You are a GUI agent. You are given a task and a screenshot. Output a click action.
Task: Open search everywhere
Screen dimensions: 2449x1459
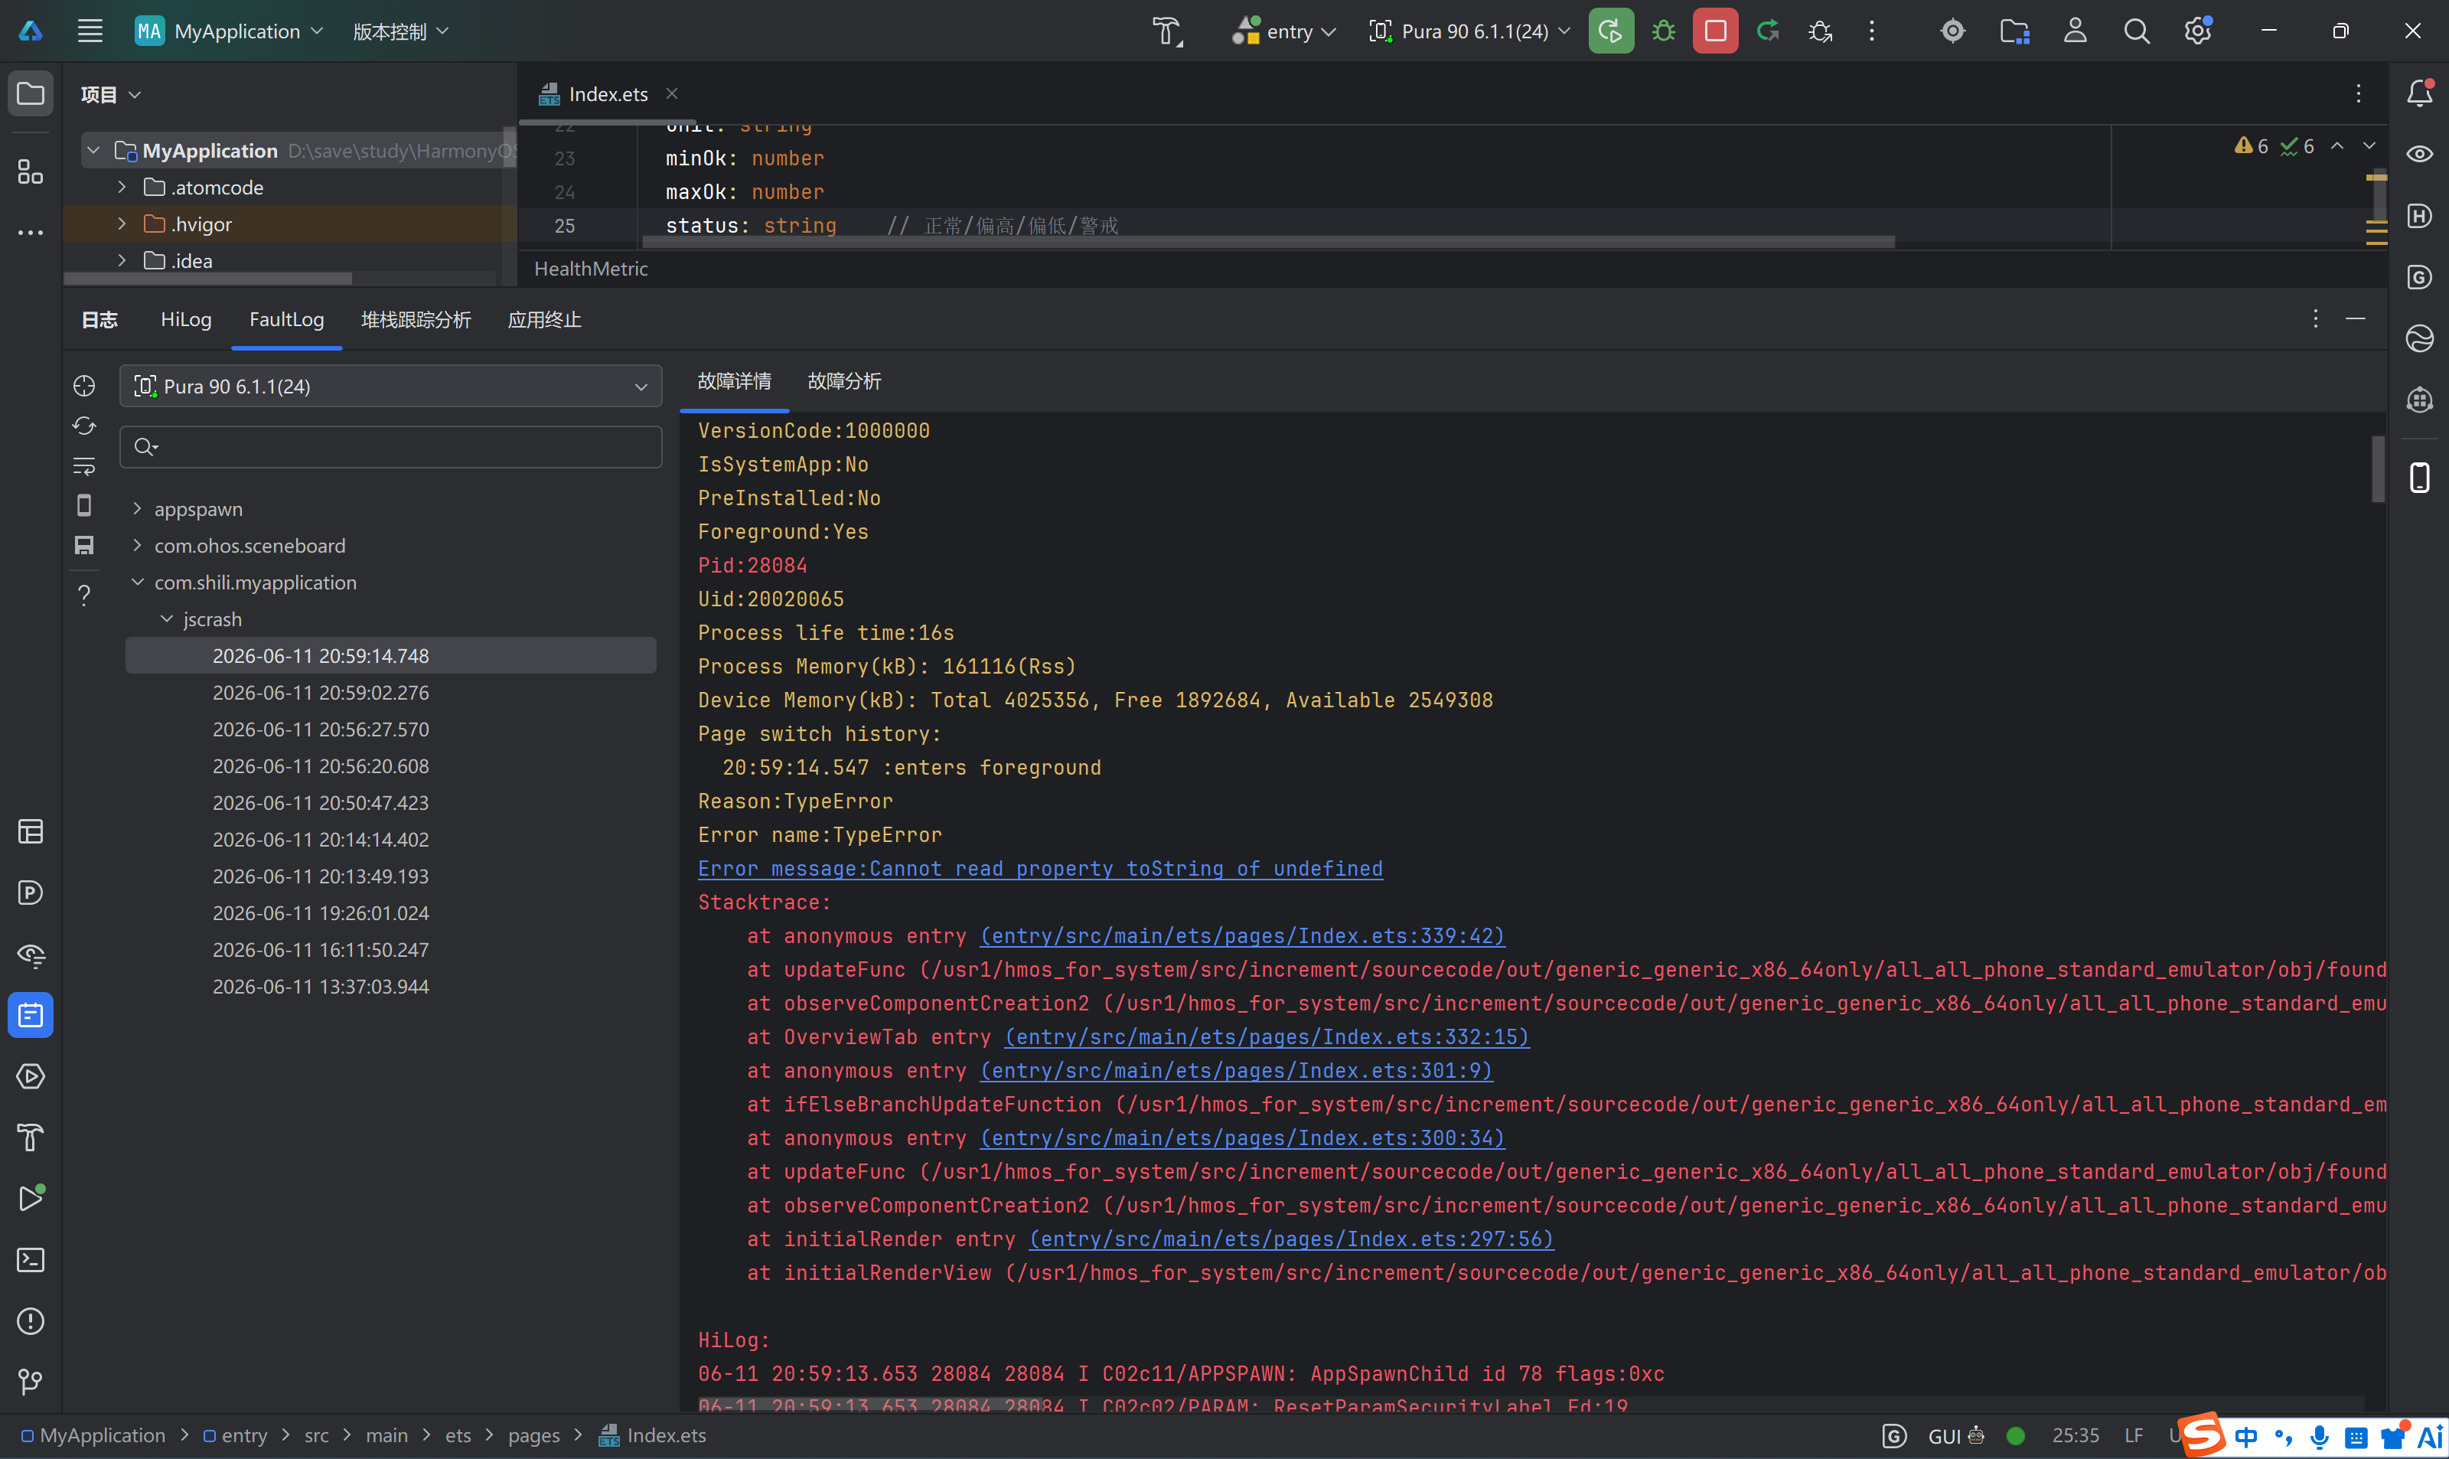(x=2137, y=31)
